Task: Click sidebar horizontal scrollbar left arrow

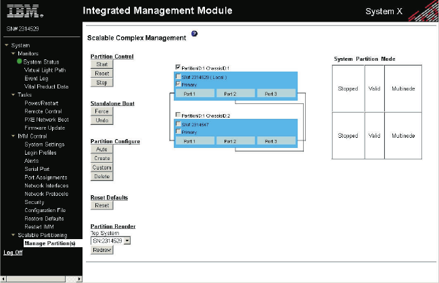Action: pos(3,279)
